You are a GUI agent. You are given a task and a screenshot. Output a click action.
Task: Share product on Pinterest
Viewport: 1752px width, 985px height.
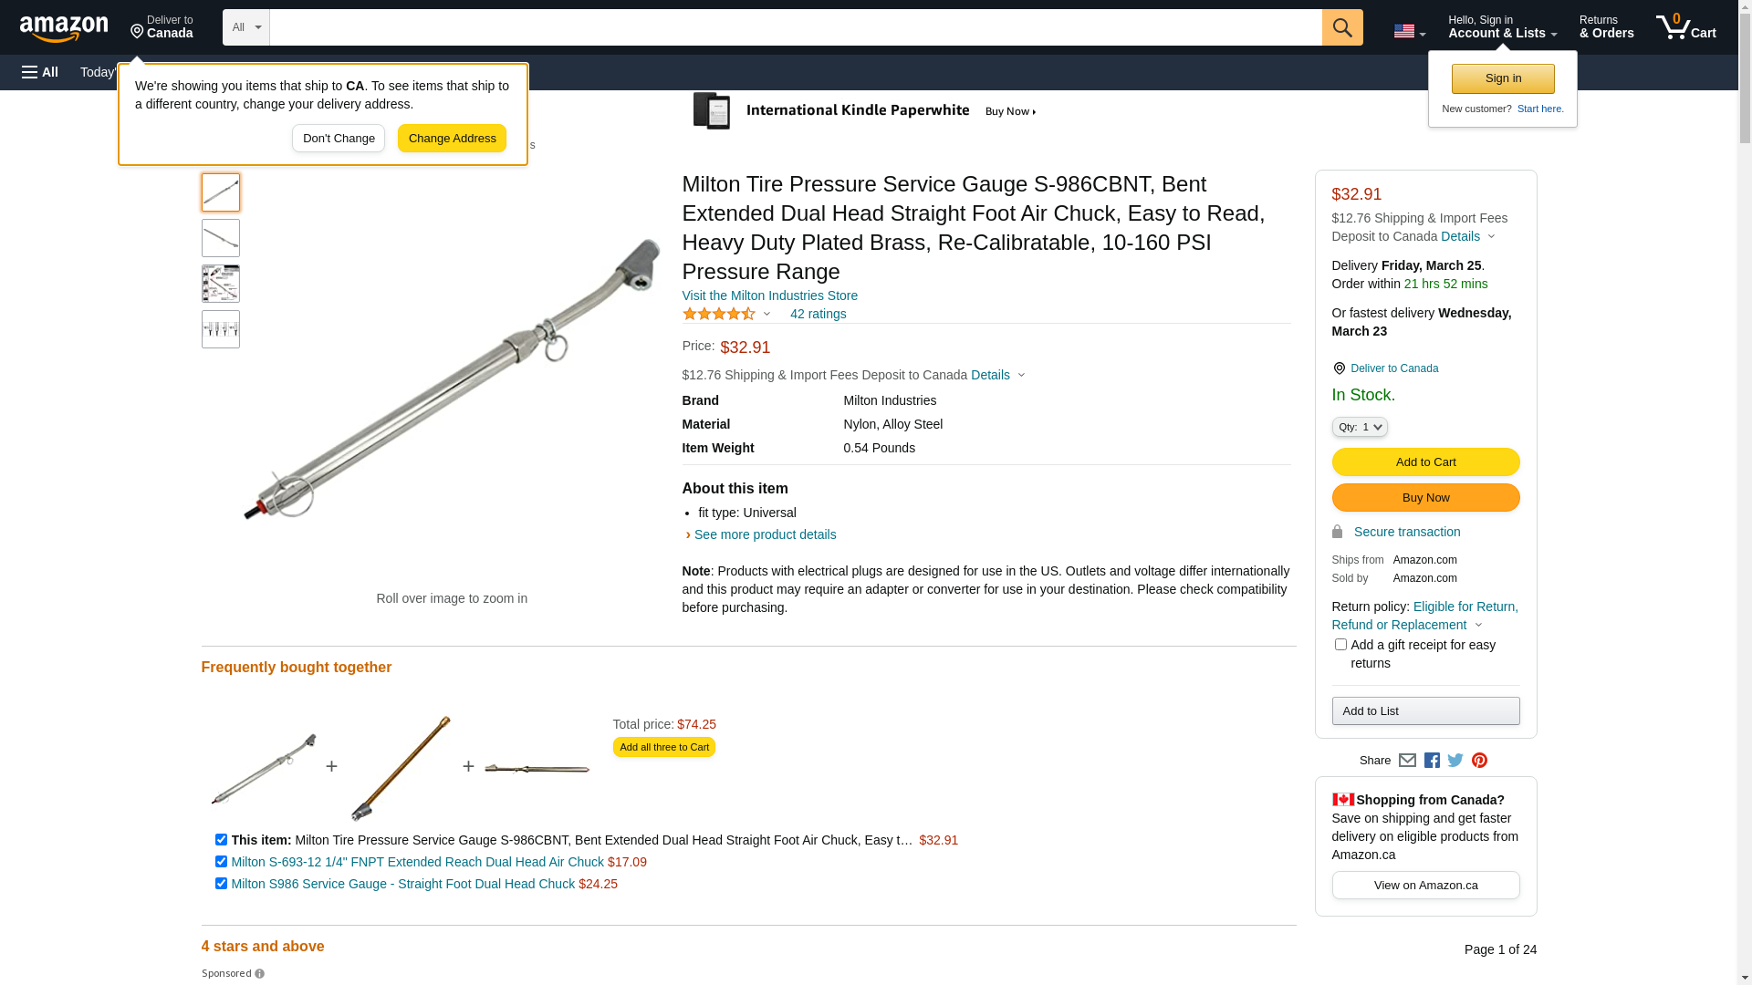coord(1479,761)
